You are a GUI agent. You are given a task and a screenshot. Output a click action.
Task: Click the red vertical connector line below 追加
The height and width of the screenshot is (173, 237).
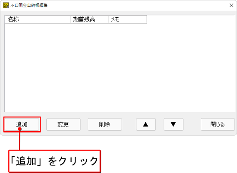tap(20, 140)
